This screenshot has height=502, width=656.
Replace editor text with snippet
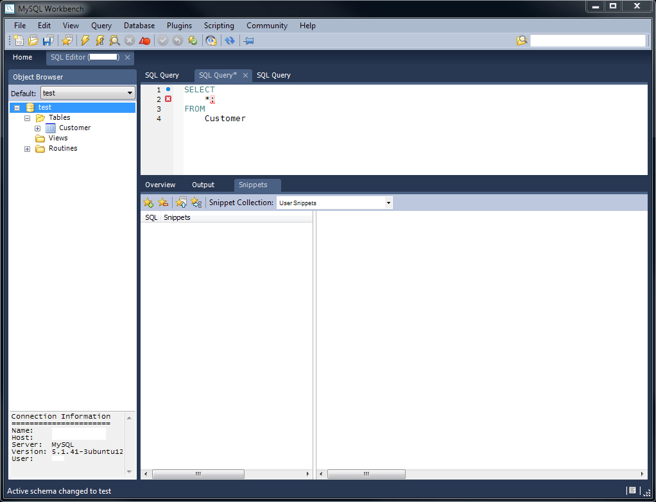(x=181, y=203)
